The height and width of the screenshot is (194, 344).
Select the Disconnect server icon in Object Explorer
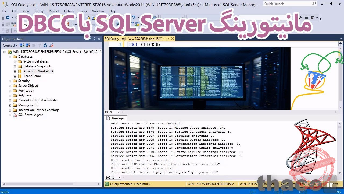28,45
